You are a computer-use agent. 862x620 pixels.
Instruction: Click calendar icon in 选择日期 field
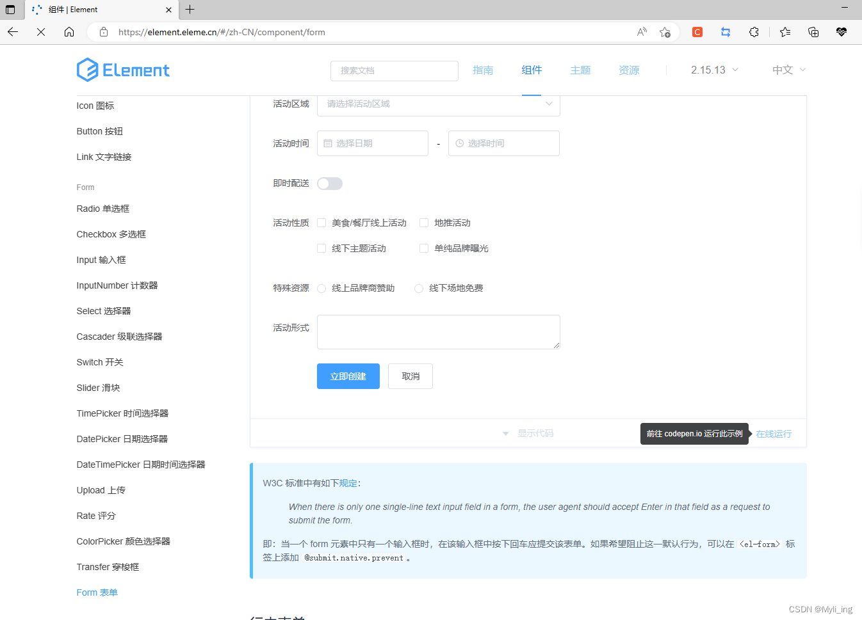[328, 143]
